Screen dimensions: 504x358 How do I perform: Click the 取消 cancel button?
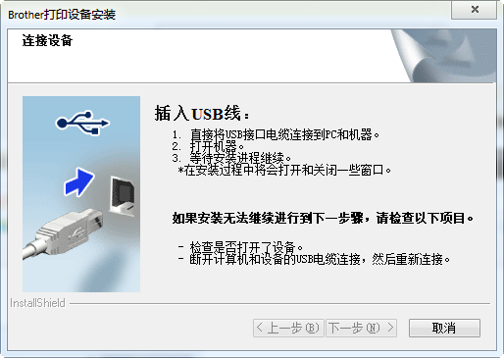tap(444, 328)
